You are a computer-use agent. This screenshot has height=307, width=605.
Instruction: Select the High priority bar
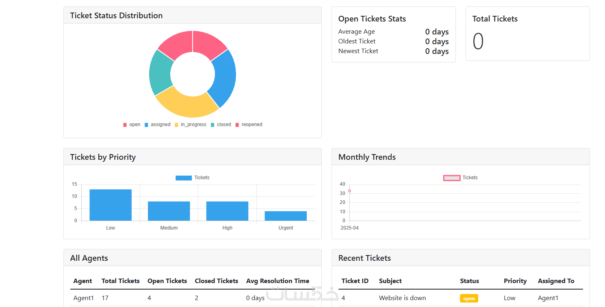coord(228,211)
